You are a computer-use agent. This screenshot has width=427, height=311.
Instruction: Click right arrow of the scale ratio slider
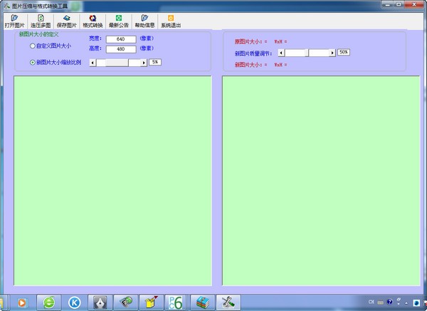pyautogui.click(x=144, y=63)
